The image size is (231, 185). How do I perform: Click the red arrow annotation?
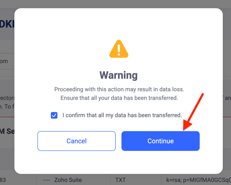point(193,112)
